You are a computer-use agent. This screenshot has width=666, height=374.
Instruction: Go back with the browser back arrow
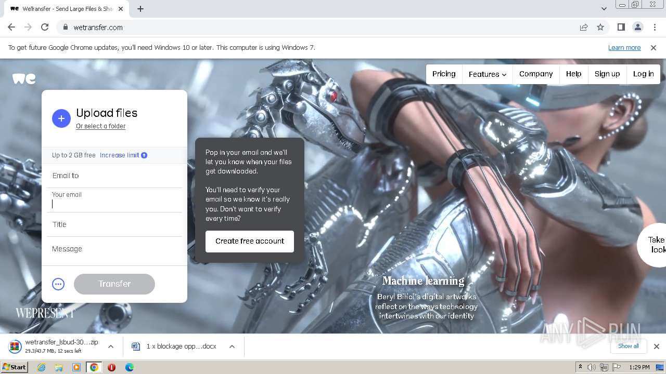11,27
